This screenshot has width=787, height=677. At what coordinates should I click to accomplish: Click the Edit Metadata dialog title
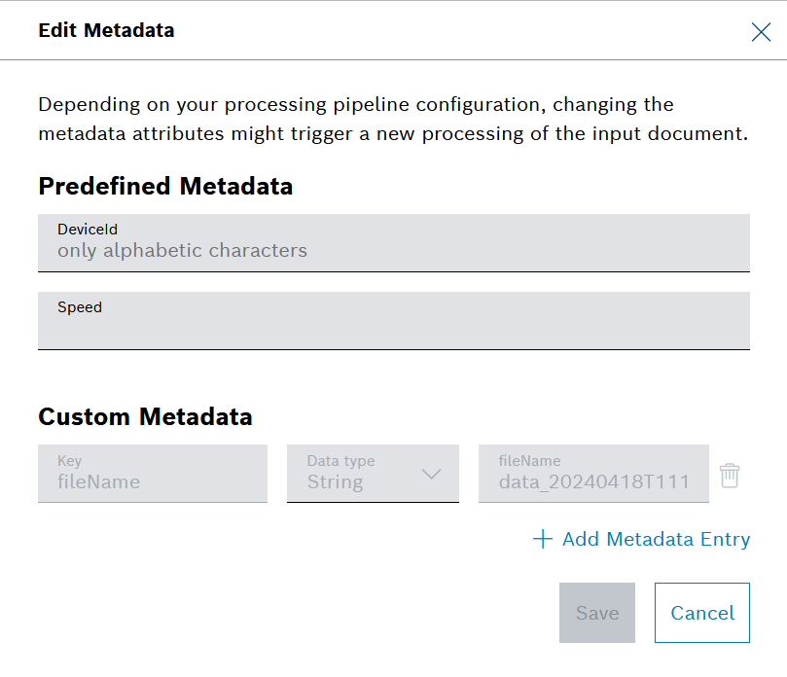click(x=106, y=30)
